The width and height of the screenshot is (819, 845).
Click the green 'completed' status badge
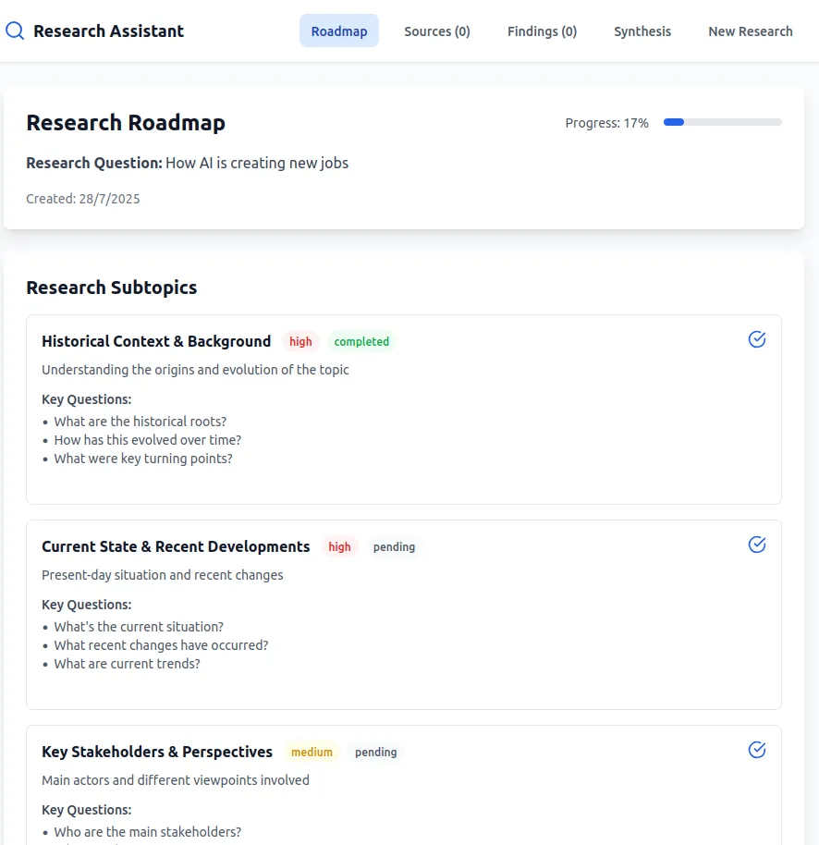361,342
